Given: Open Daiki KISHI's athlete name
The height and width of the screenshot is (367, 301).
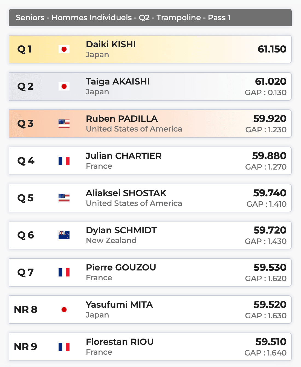Looking at the screenshot, I should [x=111, y=44].
